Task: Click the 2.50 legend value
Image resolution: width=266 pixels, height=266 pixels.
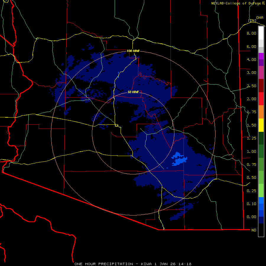Action: (x=252, y=86)
